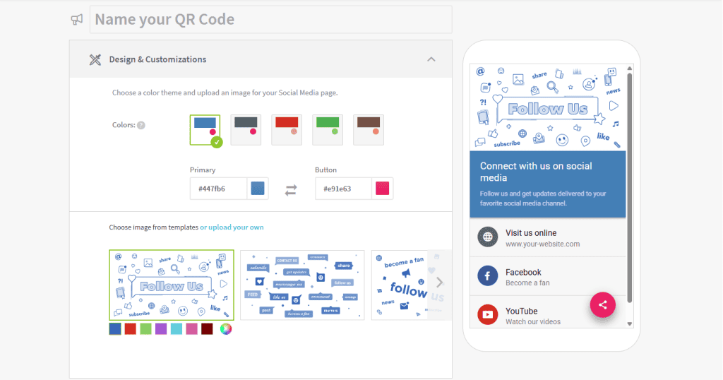Swap primary and button colors

click(x=291, y=189)
